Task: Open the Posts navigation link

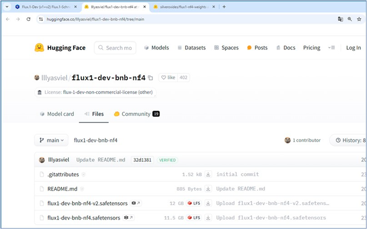Action: click(x=257, y=48)
